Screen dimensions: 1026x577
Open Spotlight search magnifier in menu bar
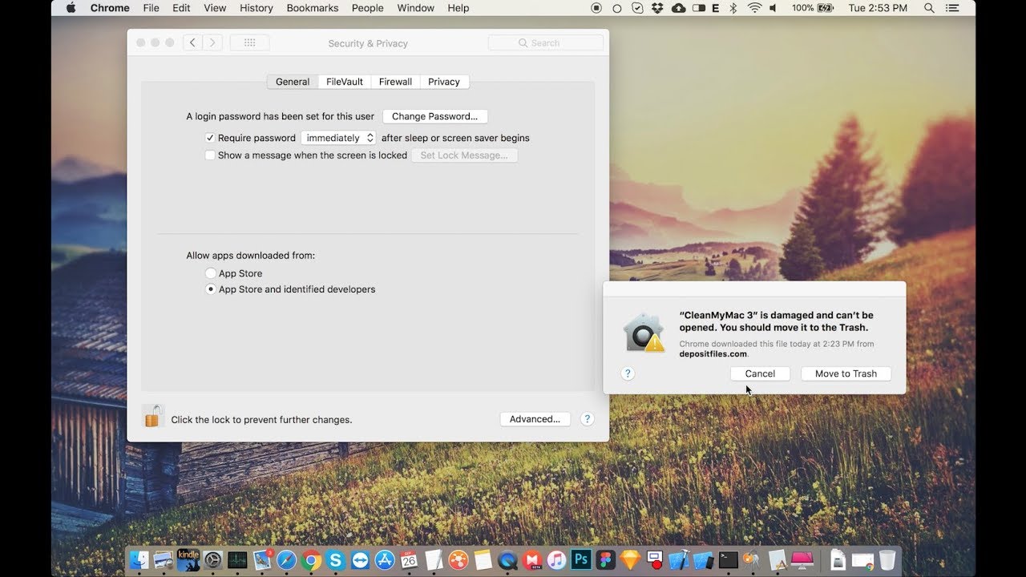pyautogui.click(x=929, y=8)
